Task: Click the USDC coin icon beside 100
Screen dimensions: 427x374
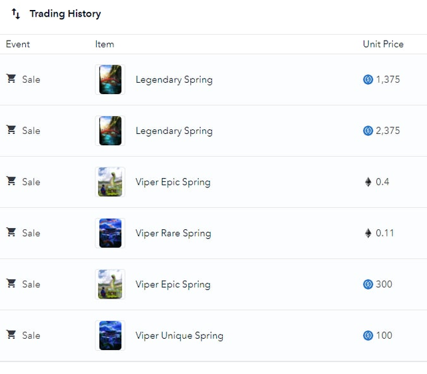Action: point(368,335)
